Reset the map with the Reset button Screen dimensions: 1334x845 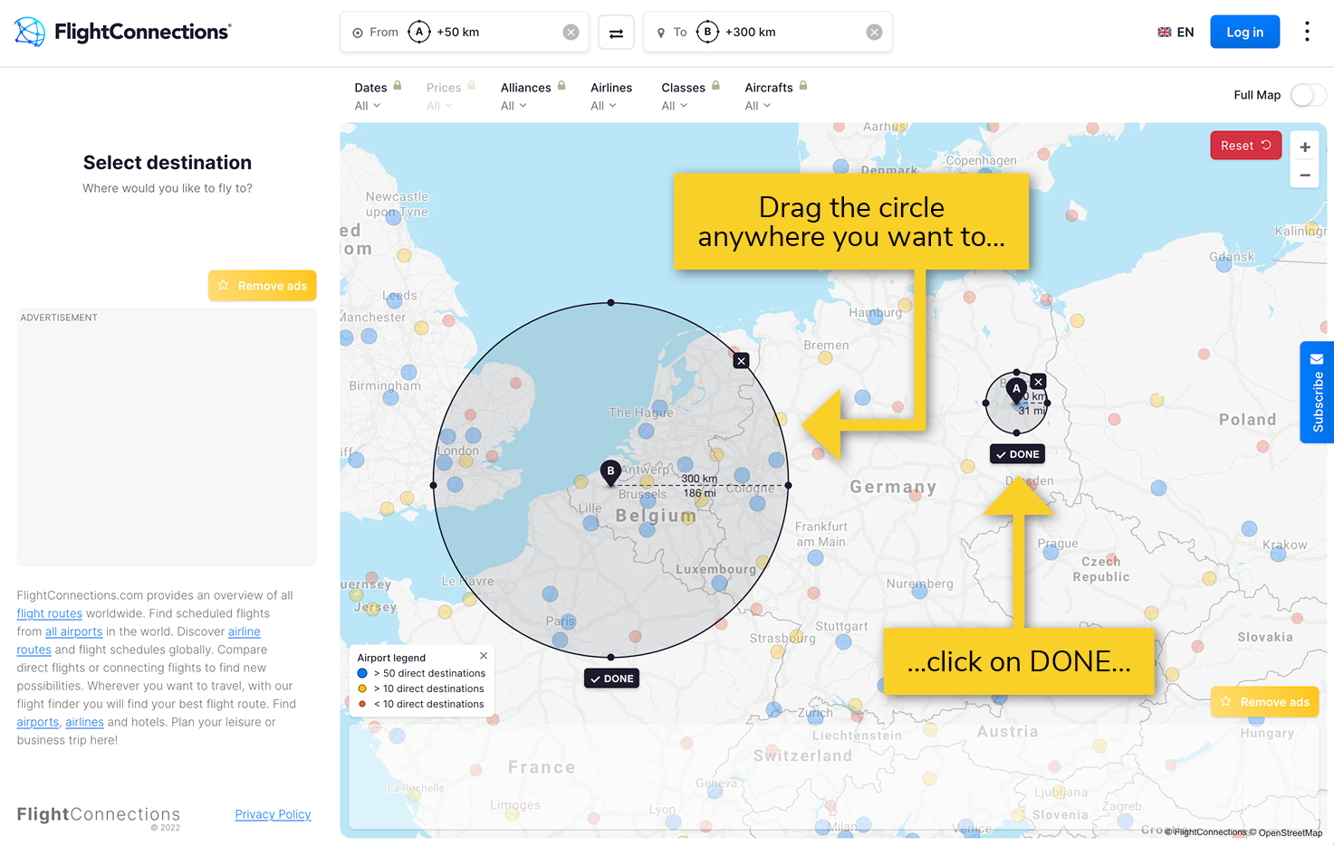tap(1245, 146)
